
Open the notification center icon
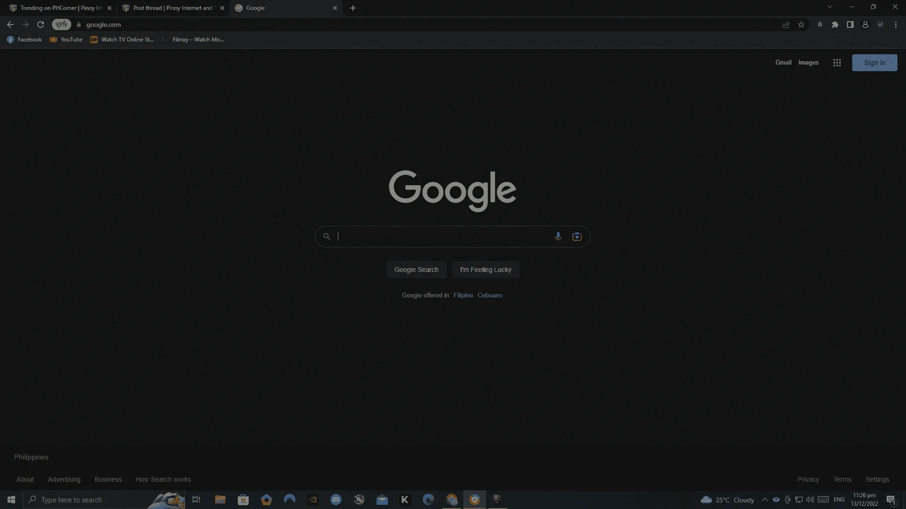(x=891, y=500)
